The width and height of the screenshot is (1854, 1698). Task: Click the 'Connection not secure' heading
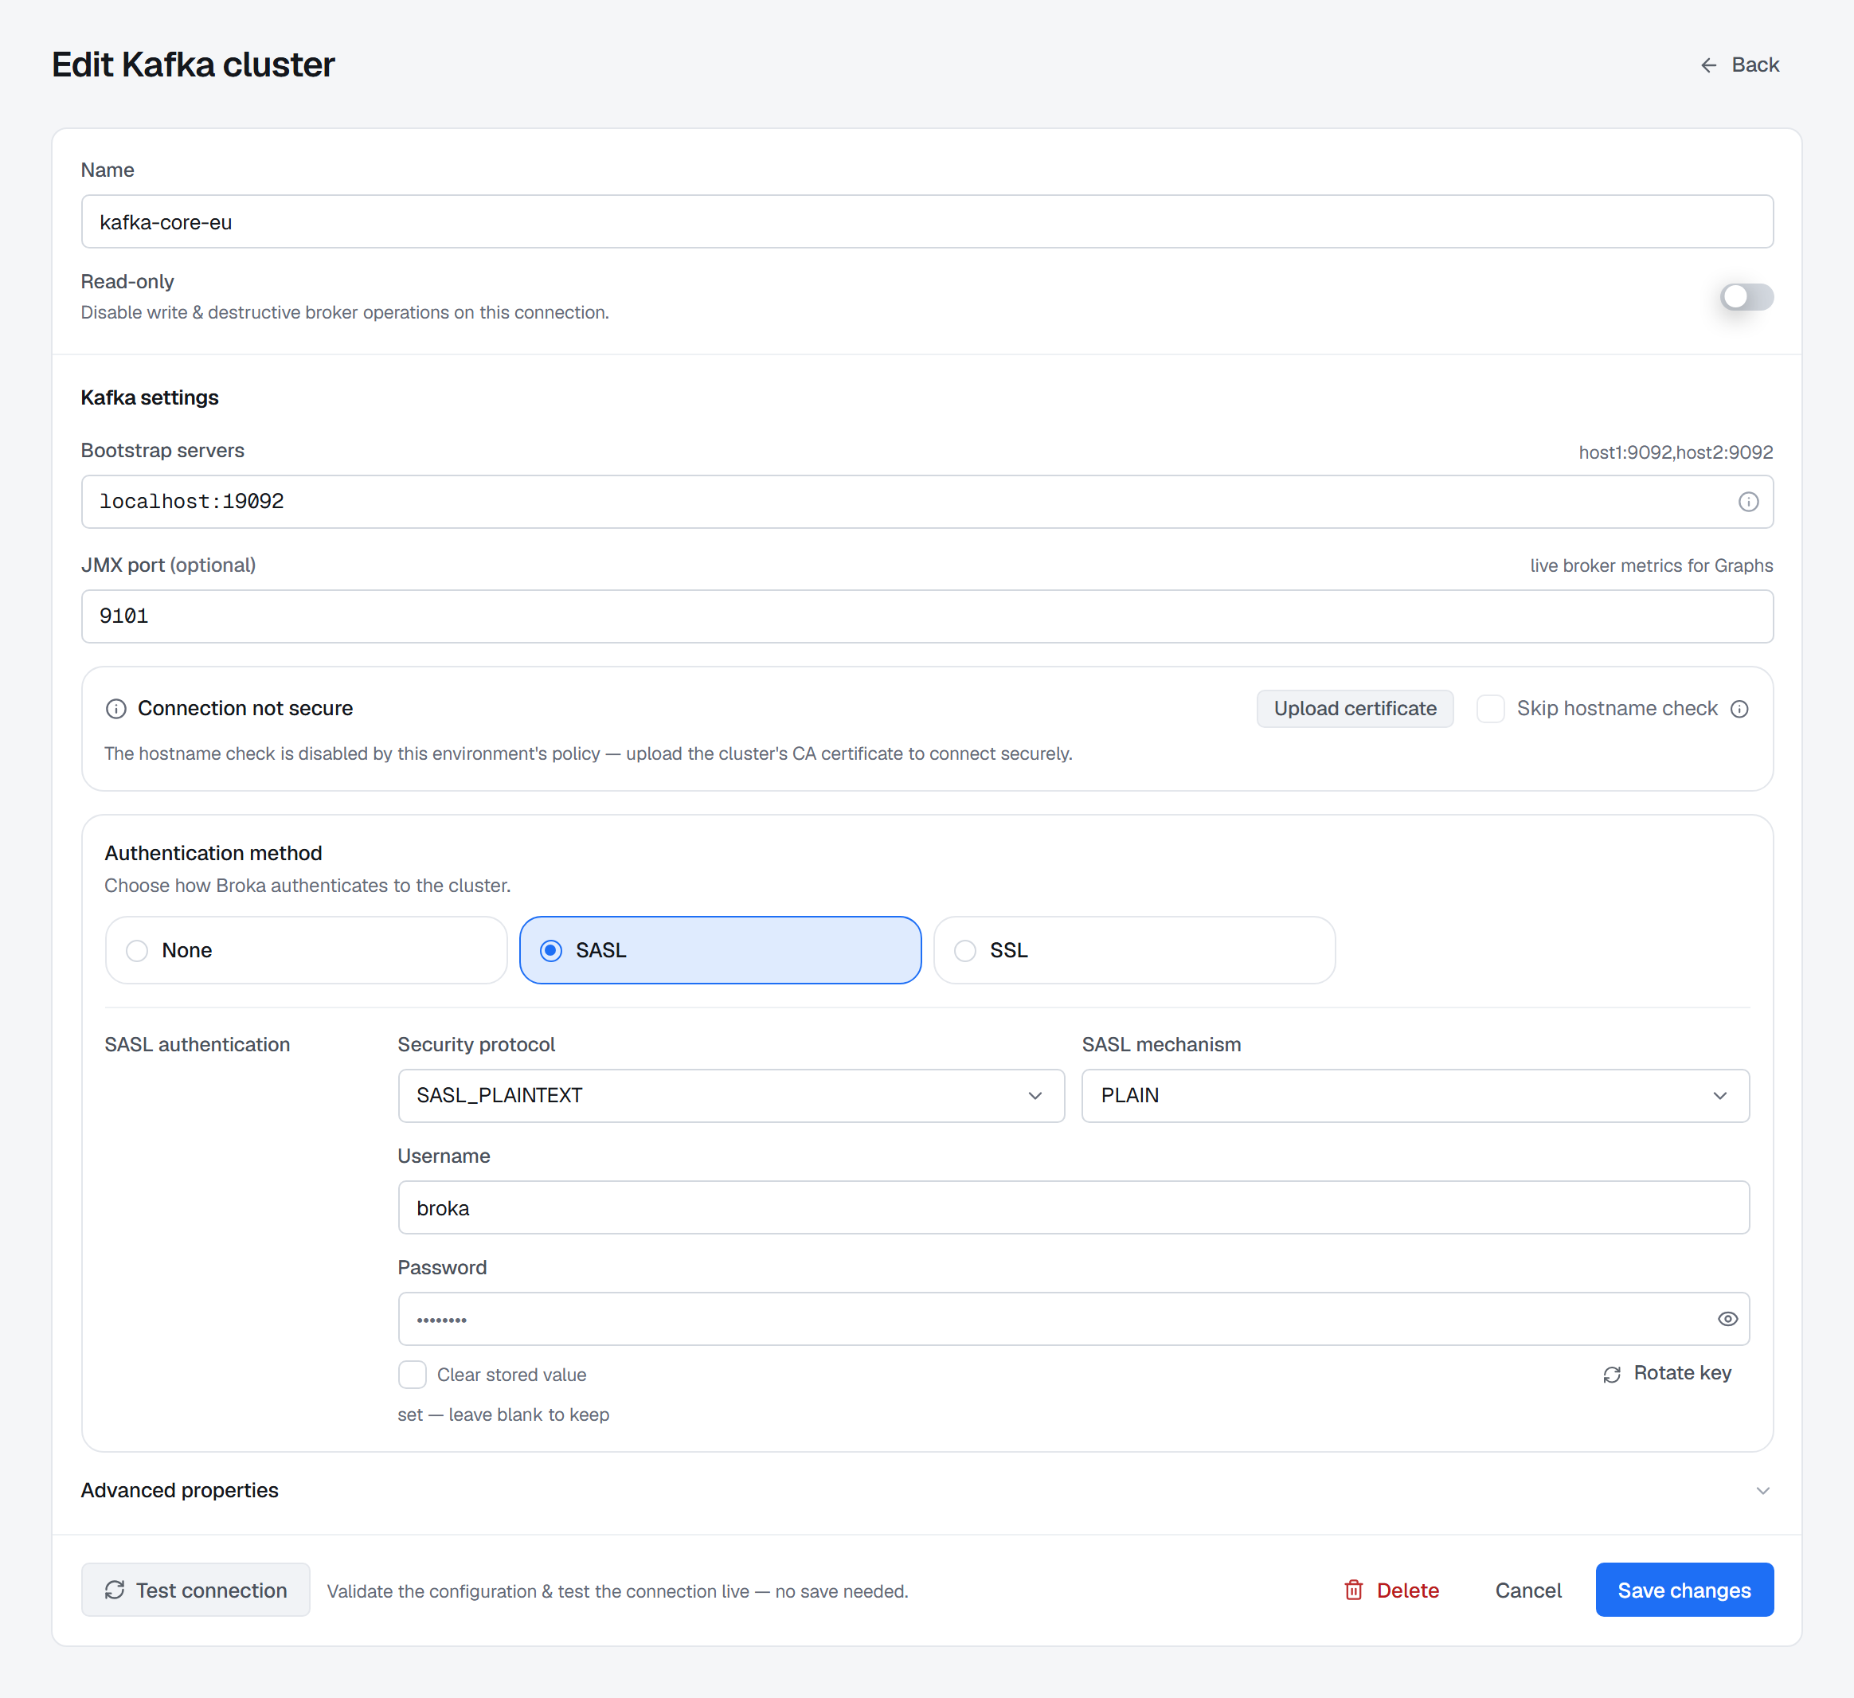[245, 708]
